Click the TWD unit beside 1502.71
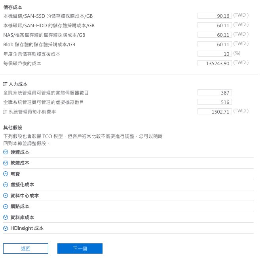268x258 pixels. tap(241, 111)
